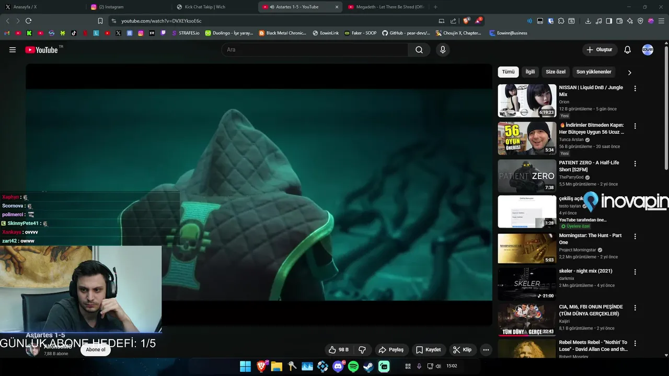Open options for Morningstar The Hunt video

(635, 237)
